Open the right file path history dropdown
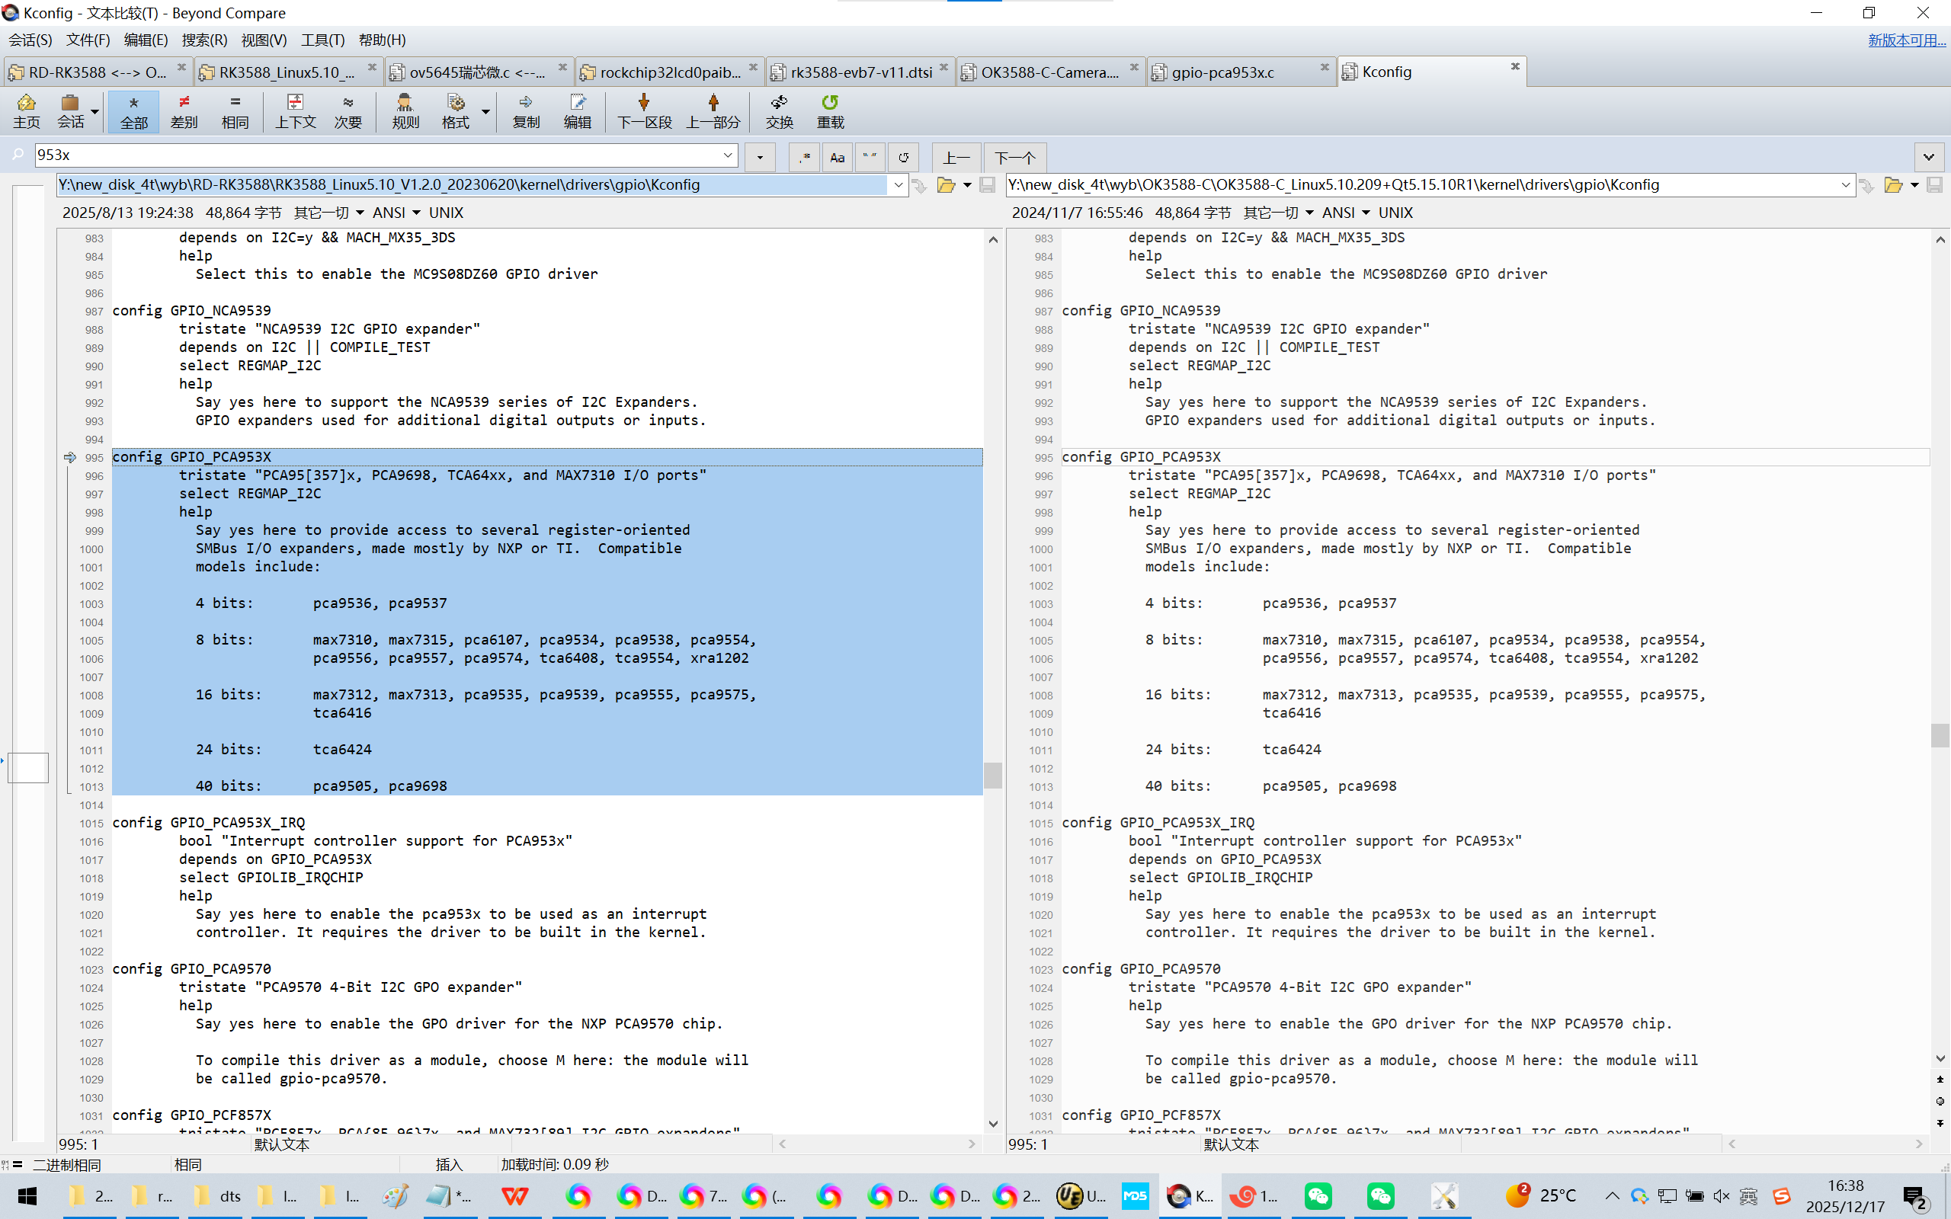Viewport: 1951px width, 1219px height. click(1845, 185)
